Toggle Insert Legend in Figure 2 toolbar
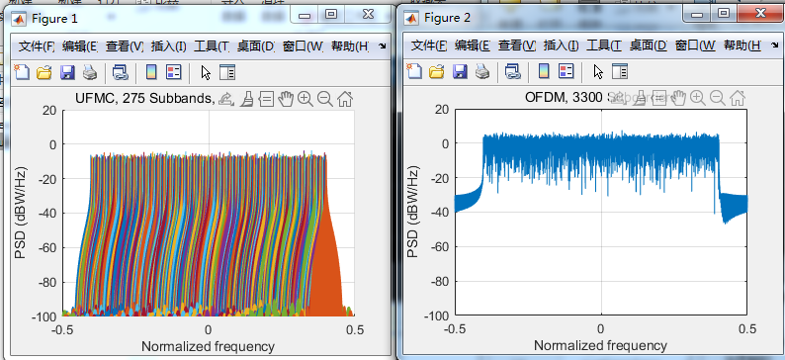This screenshot has height=360, width=785. (x=567, y=71)
